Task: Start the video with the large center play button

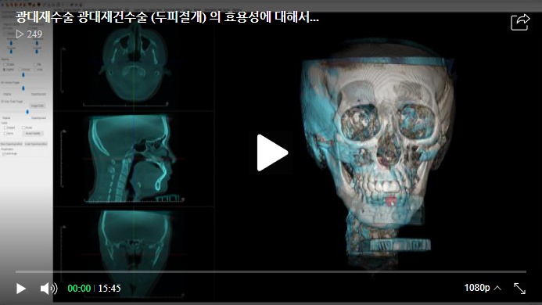Action: [x=272, y=152]
